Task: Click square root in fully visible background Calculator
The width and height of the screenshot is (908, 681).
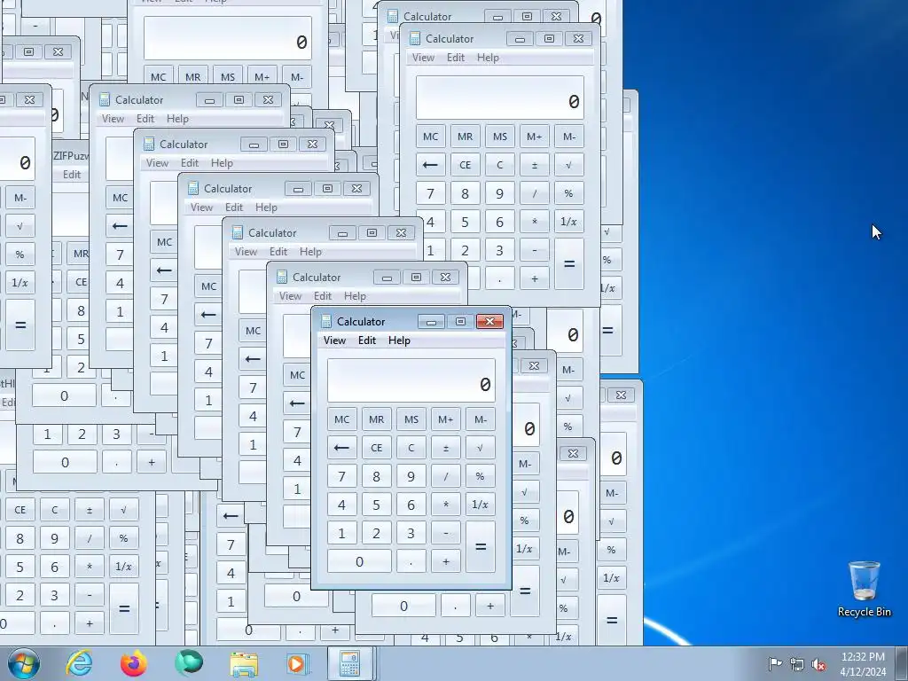Action: 569,165
